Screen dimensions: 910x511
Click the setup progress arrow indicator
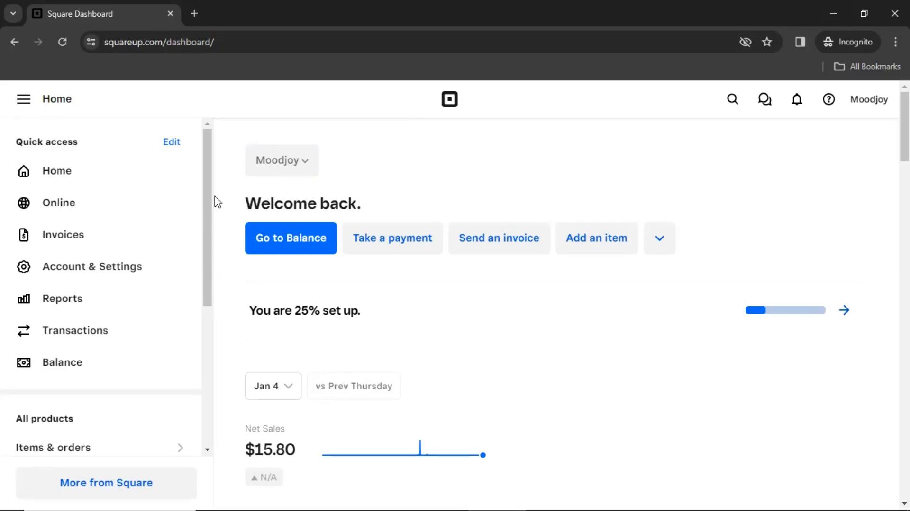click(844, 310)
